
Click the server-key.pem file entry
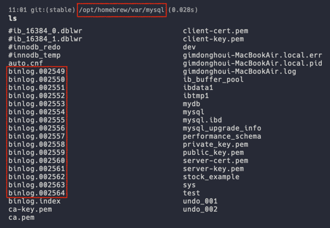coord(213,169)
